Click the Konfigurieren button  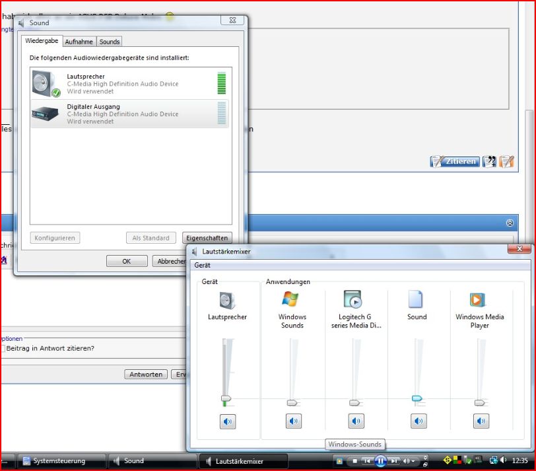pos(55,238)
